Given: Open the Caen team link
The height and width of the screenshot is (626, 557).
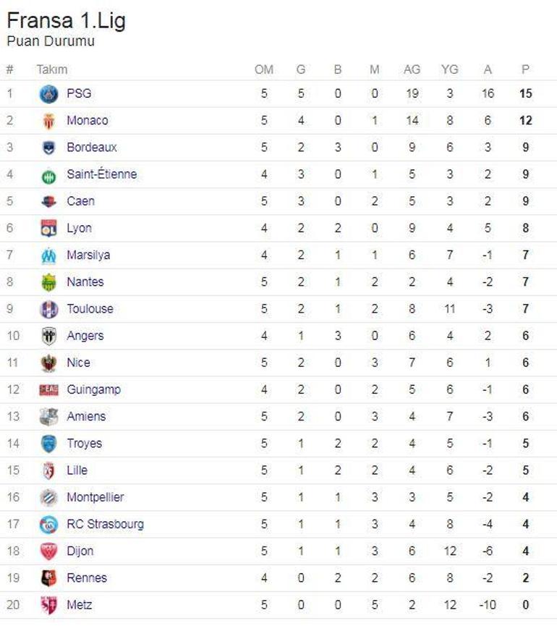Looking at the screenshot, I should click(80, 201).
